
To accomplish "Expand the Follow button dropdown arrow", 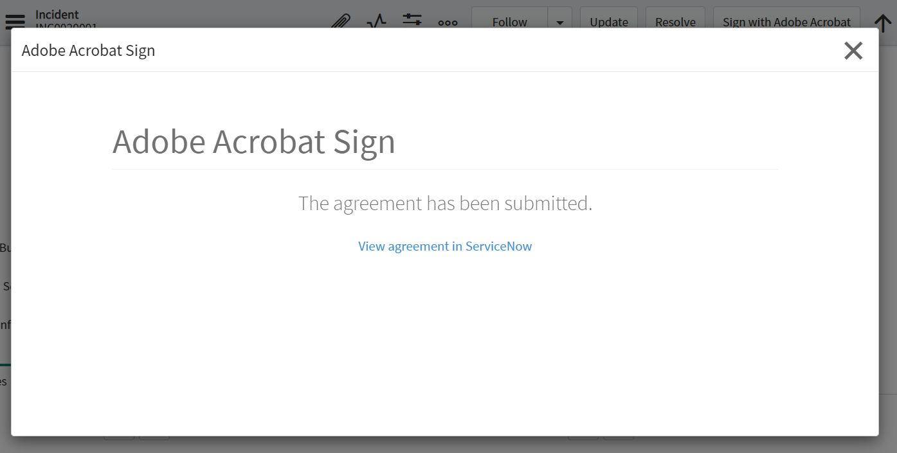I will pyautogui.click(x=559, y=21).
